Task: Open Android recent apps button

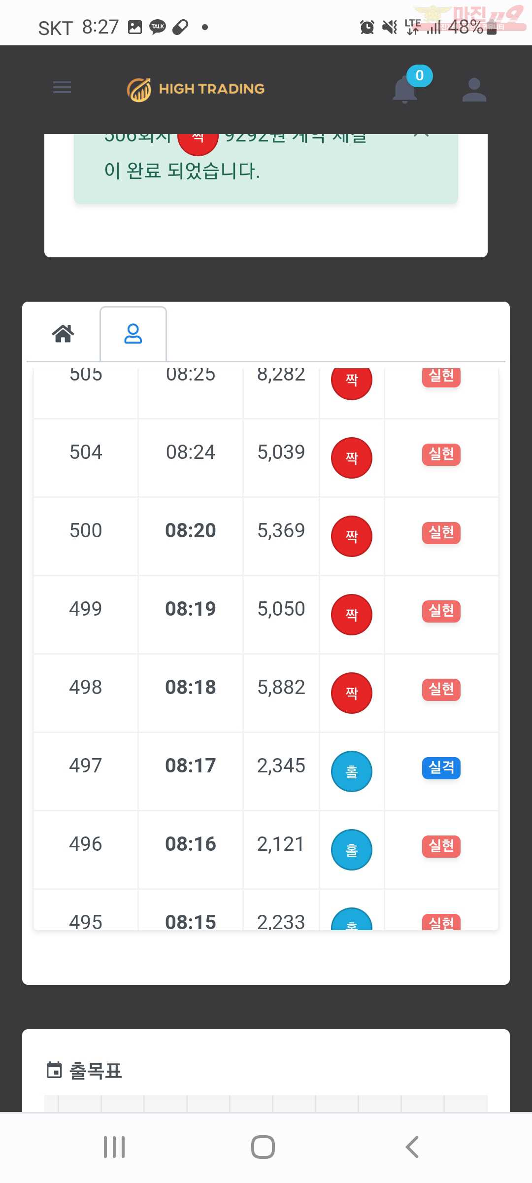Action: tap(114, 1147)
